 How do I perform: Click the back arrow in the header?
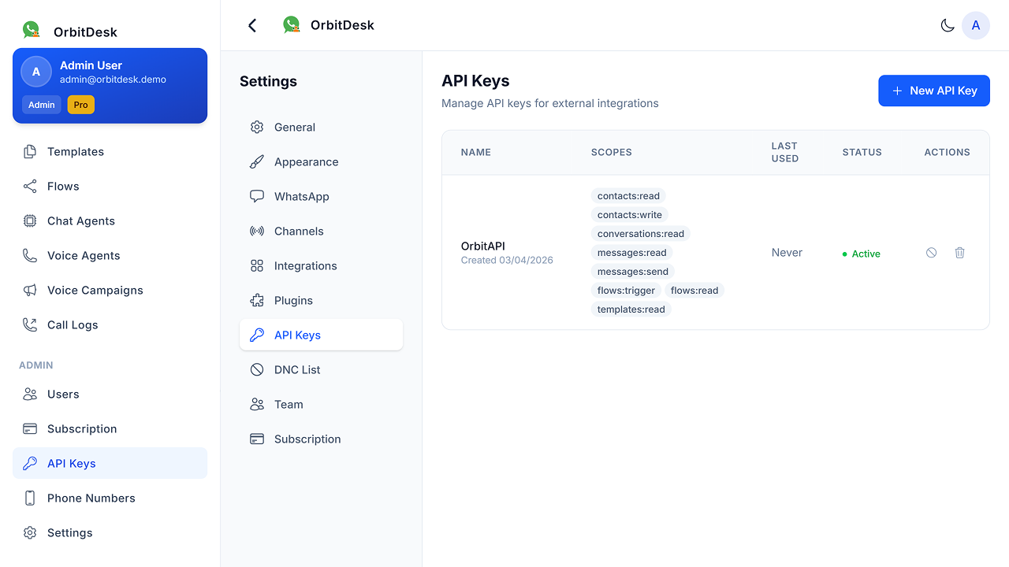pyautogui.click(x=252, y=25)
